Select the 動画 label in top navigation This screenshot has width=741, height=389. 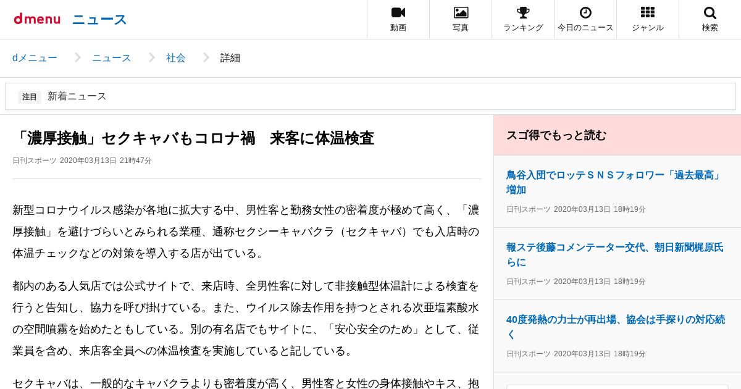click(398, 28)
